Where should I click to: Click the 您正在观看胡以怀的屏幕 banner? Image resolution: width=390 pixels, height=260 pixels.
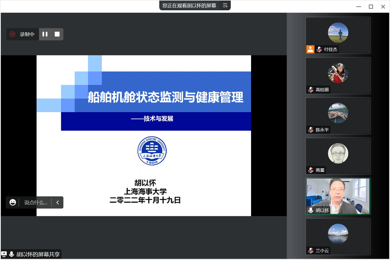point(189,5)
